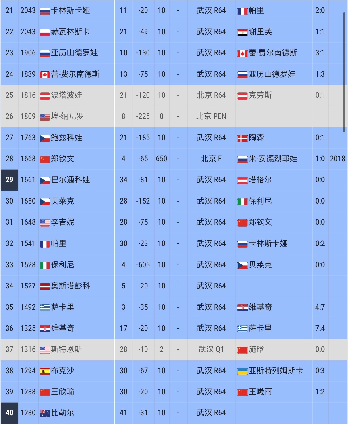Click player name 巴尔通科娃
348x424 pixels.
[70, 180]
